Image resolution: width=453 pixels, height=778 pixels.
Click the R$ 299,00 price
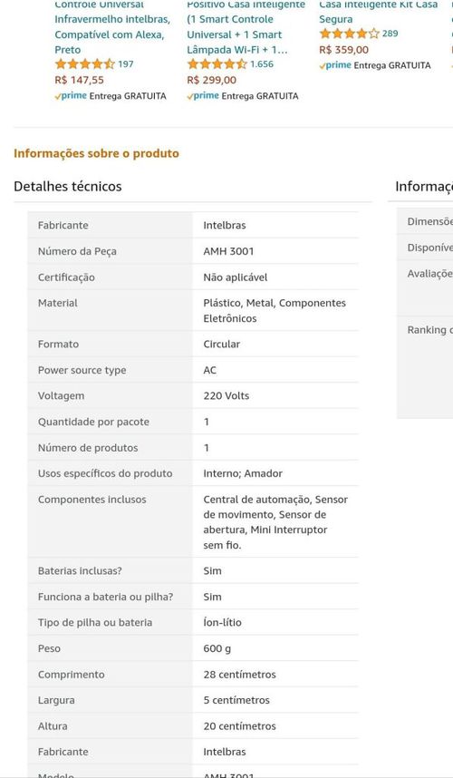coord(212,80)
